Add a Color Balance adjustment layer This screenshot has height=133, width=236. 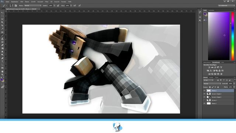[x=211, y=71]
